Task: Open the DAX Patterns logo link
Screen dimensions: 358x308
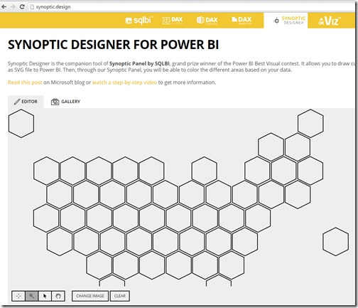Action: click(207, 21)
